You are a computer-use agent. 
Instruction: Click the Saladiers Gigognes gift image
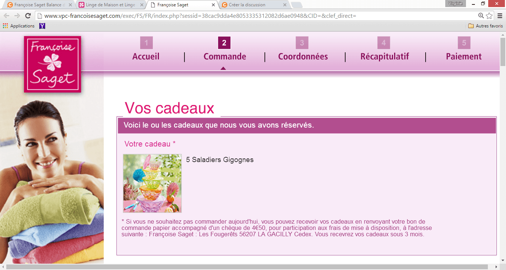click(152, 183)
